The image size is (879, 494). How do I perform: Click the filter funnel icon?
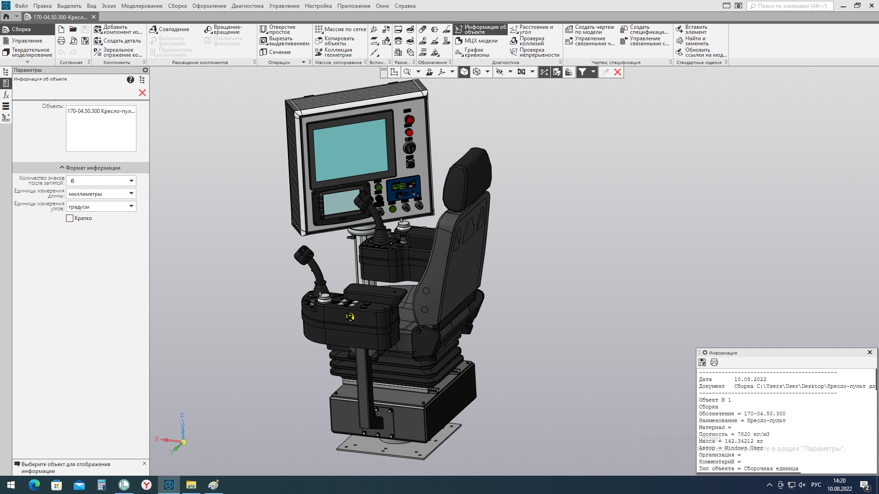click(582, 72)
